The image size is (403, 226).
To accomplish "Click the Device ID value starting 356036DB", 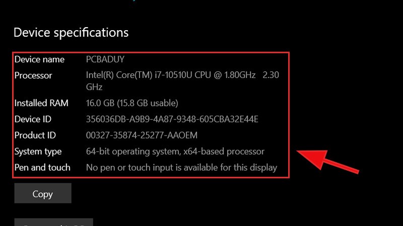I will pyautogui.click(x=172, y=119).
